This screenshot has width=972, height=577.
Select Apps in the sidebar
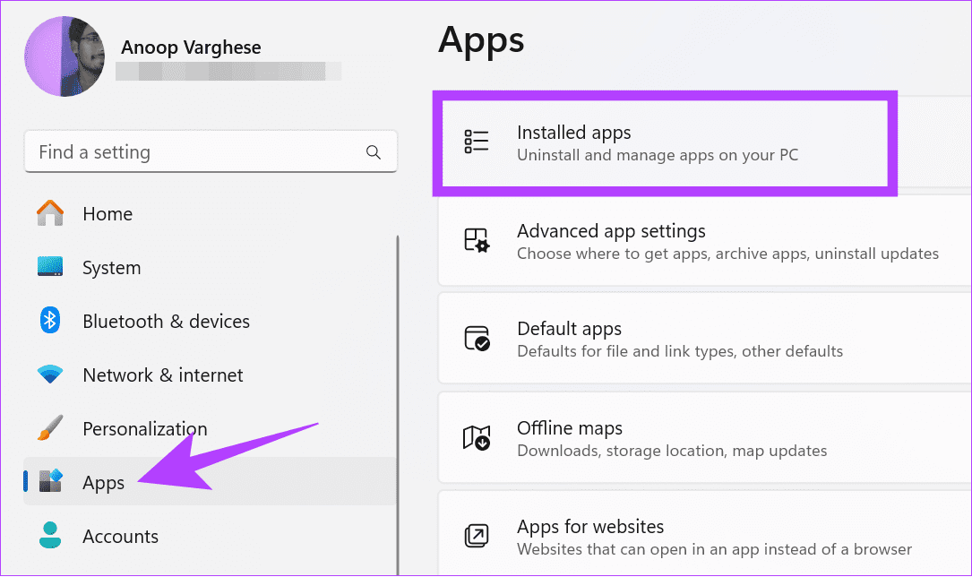click(103, 482)
